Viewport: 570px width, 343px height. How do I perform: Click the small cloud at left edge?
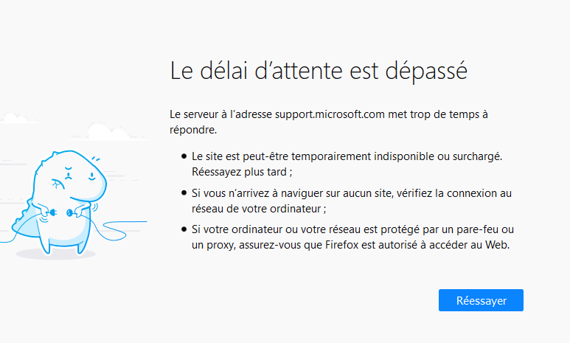pyautogui.click(x=16, y=118)
